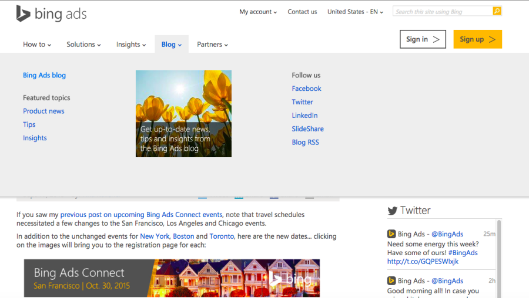Open @BingAds handle on 2h tweet

pyautogui.click(x=447, y=281)
